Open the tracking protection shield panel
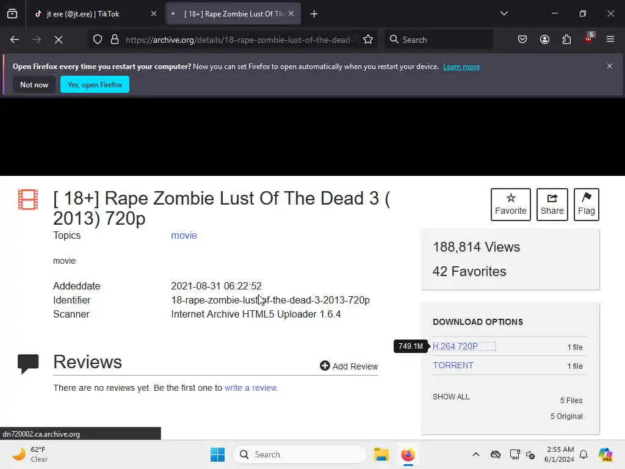 (98, 40)
